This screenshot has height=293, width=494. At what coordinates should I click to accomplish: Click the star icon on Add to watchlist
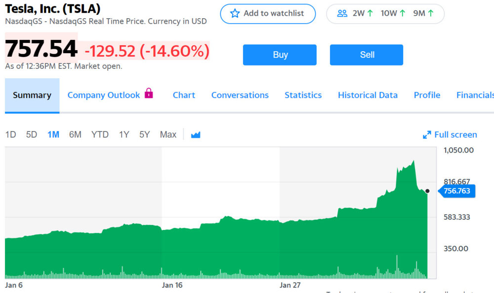(235, 14)
